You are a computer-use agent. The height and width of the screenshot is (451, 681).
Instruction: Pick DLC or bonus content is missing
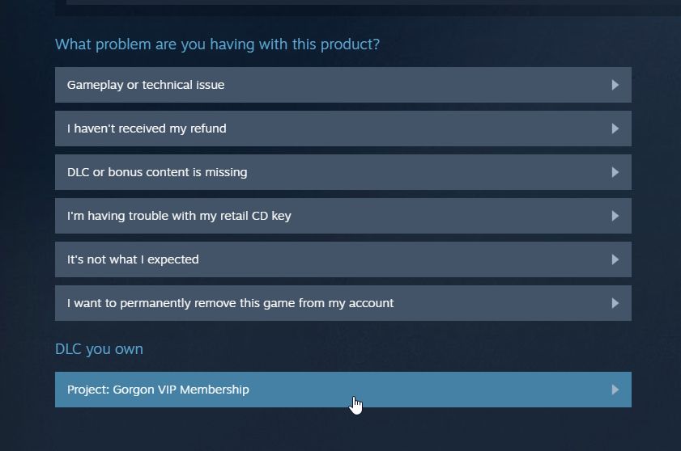pos(157,172)
